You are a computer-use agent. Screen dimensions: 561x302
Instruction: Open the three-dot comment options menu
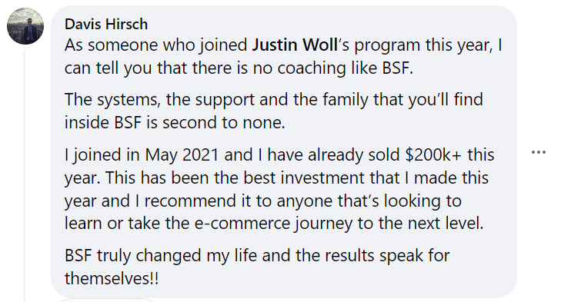click(539, 152)
